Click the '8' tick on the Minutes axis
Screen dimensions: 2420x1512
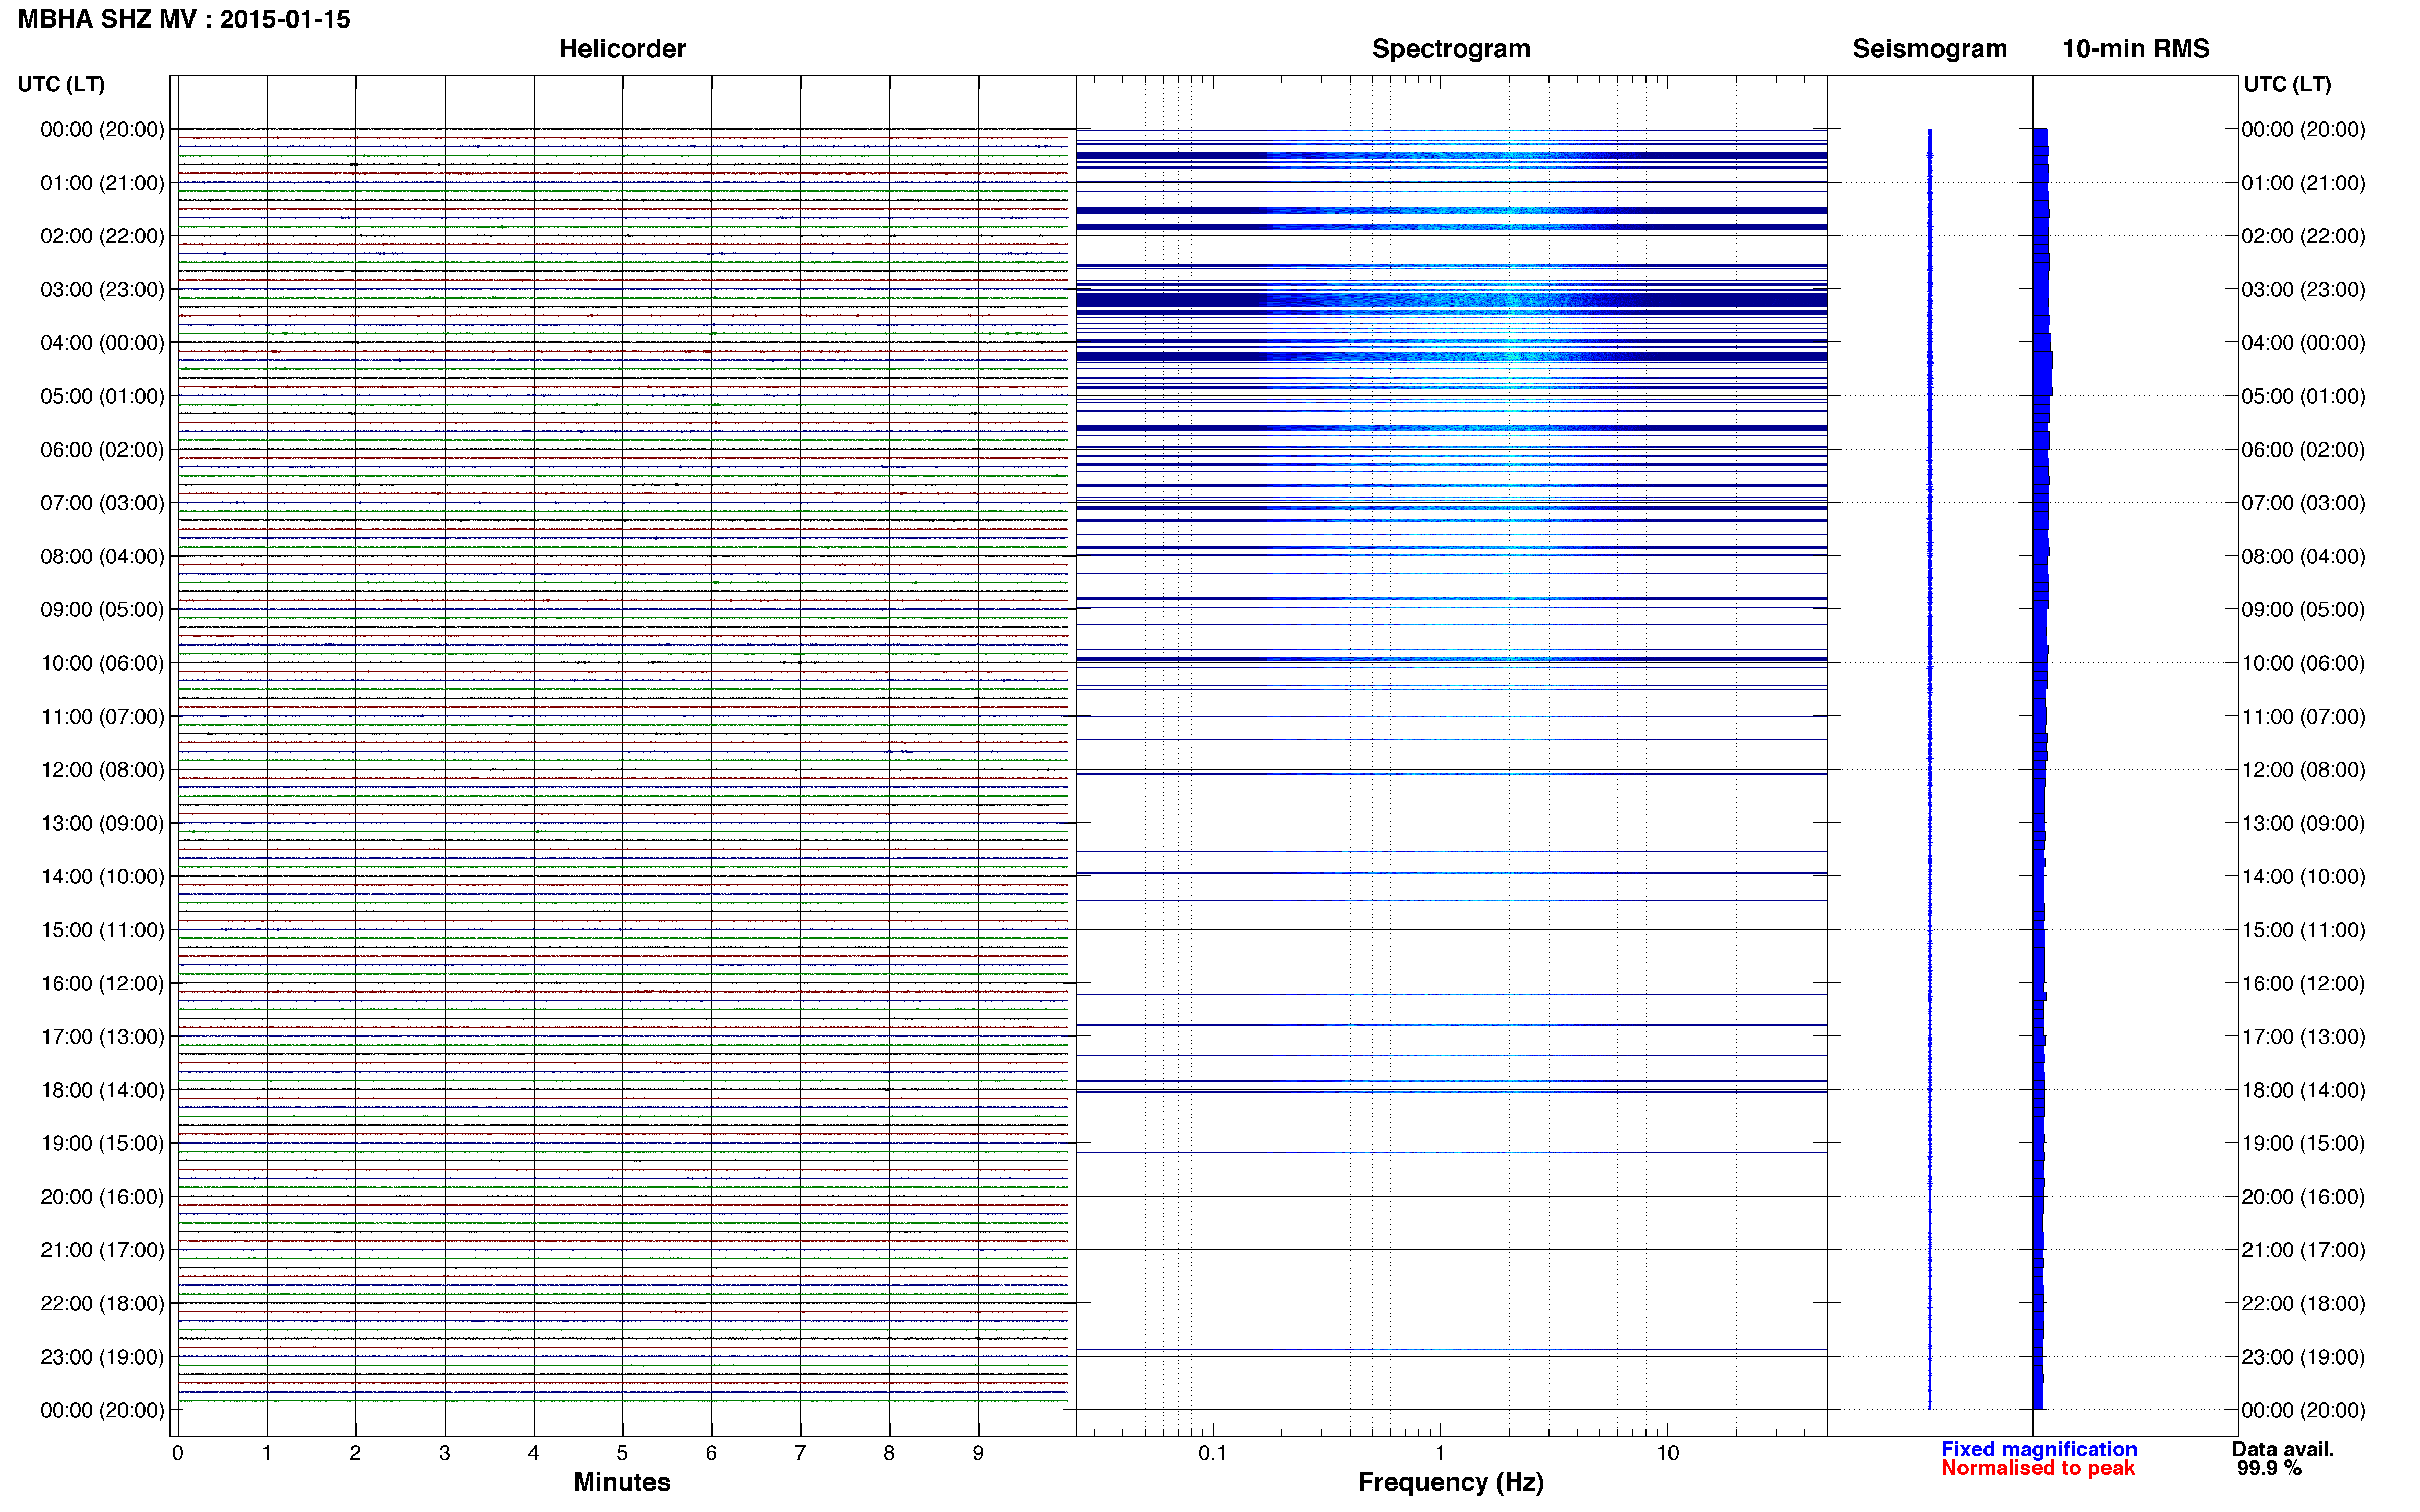click(x=889, y=1454)
